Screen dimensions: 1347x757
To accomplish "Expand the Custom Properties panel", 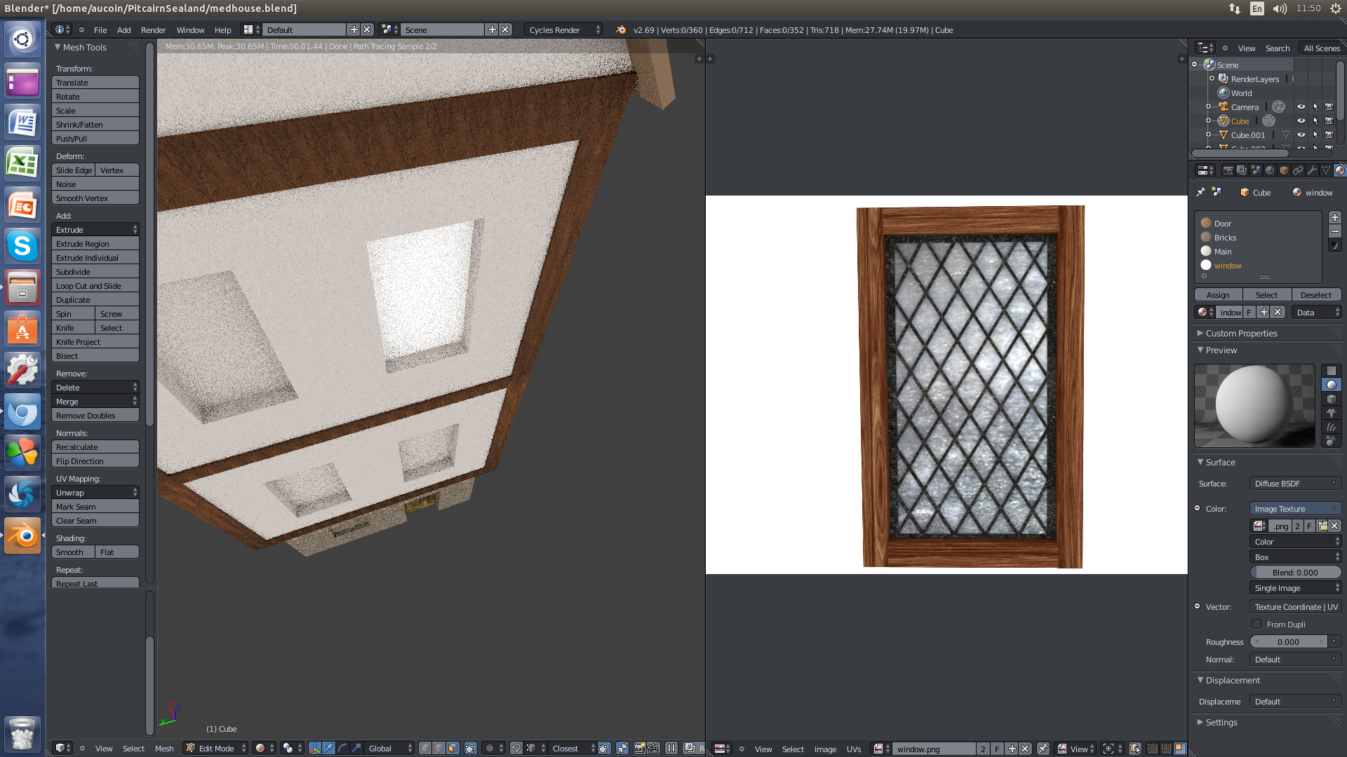I will (1241, 333).
